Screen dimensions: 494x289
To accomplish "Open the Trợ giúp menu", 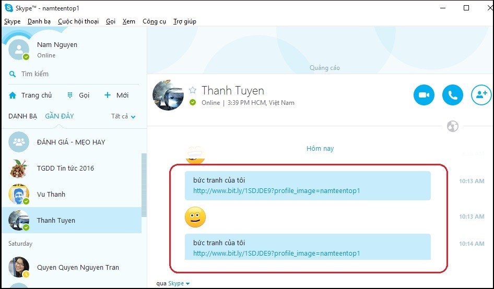I will pyautogui.click(x=185, y=21).
